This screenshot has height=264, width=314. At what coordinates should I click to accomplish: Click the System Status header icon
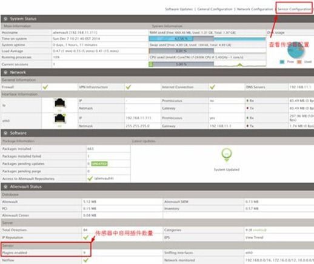click(5, 19)
